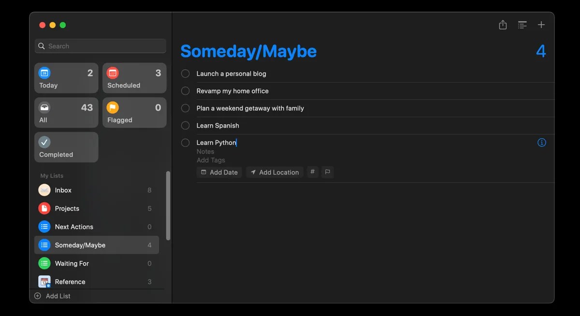Screen dimensions: 580x316
Task: Mark 'Learn Spanish' as complete
Action: (x=185, y=125)
